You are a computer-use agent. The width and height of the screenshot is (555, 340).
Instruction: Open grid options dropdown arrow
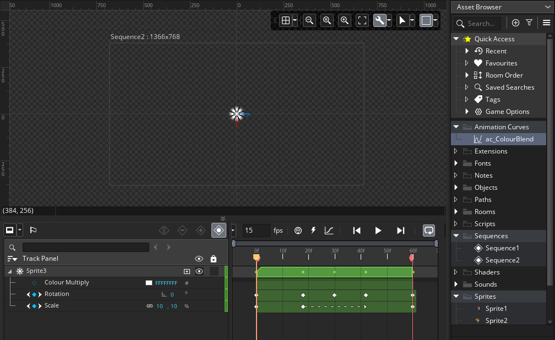pyautogui.click(x=295, y=20)
